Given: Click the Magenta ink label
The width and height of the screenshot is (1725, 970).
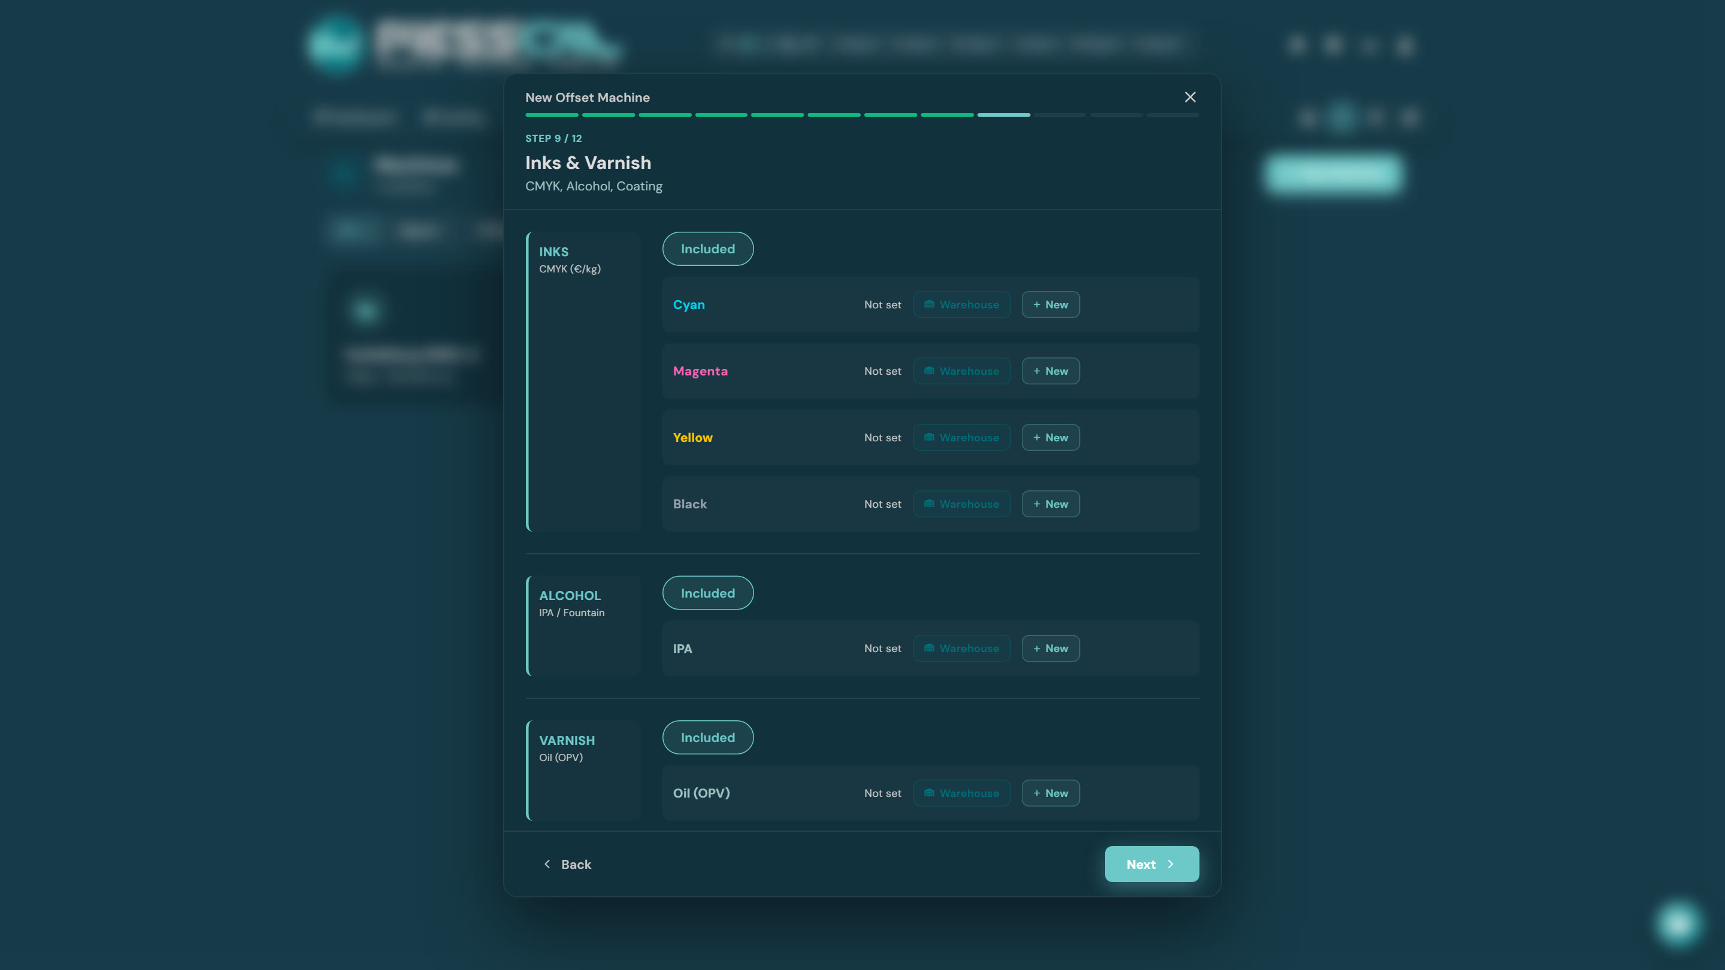Looking at the screenshot, I should click(700, 371).
